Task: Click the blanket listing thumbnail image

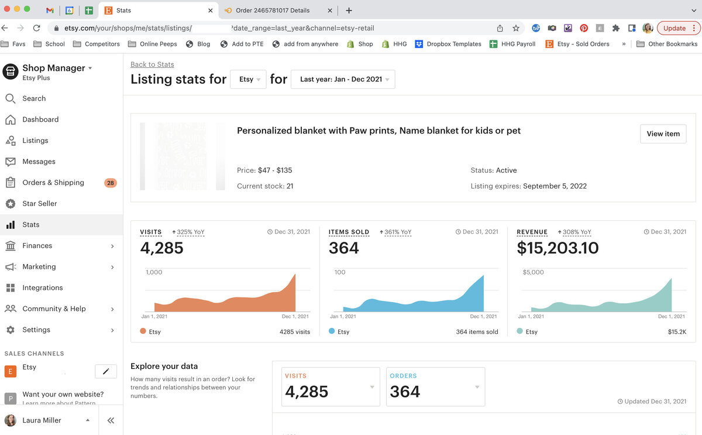Action: (x=183, y=156)
